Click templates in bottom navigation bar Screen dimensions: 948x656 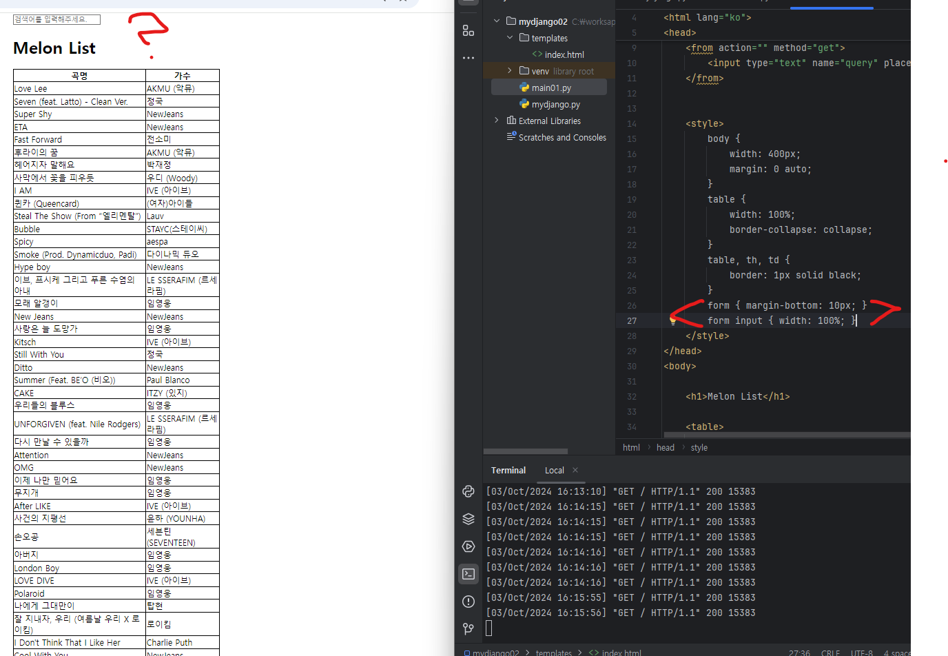click(554, 653)
